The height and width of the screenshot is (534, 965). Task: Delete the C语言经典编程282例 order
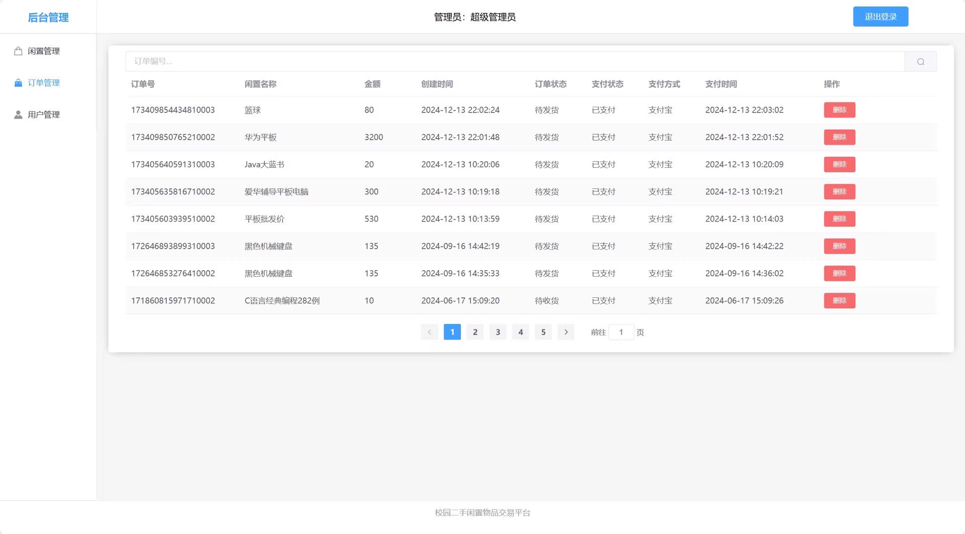click(x=839, y=300)
